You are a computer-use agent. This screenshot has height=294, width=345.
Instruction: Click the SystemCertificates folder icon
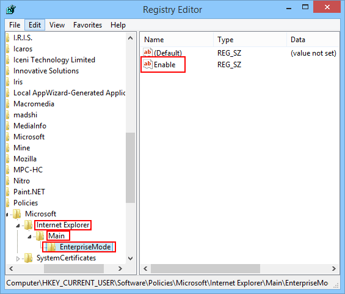pyautogui.click(x=28, y=258)
